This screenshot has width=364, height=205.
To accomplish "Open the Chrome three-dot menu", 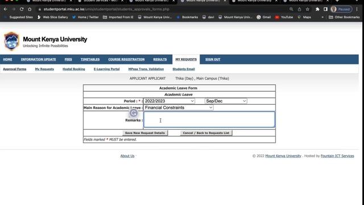I will [357, 9].
